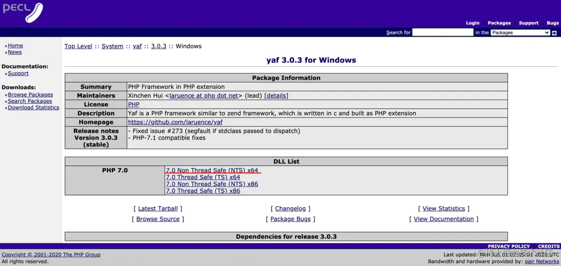The height and width of the screenshot is (266, 561).
Task: Click the PECL logo icon
Action: tap(22, 13)
